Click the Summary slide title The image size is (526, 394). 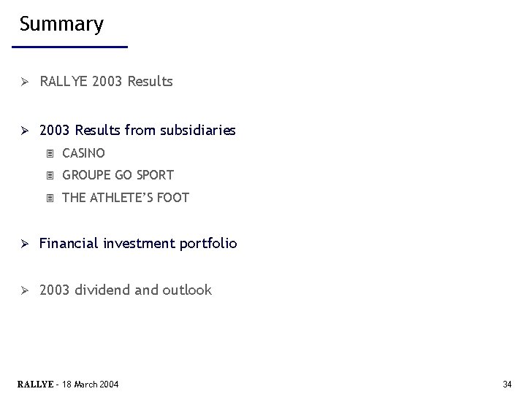tap(61, 24)
